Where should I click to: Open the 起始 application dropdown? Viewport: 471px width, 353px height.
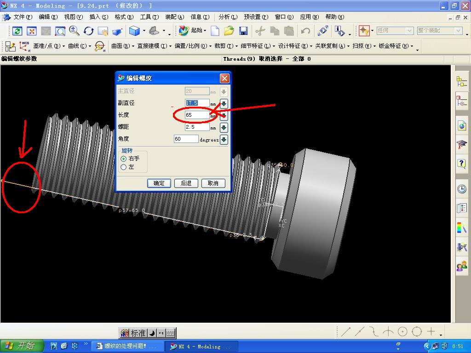tap(193, 30)
